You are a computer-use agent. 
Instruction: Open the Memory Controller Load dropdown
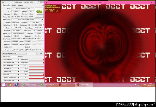click(x=18, y=78)
